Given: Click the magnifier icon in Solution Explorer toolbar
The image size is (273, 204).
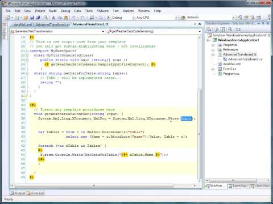Looking at the screenshot, I should [x=230, y=29].
